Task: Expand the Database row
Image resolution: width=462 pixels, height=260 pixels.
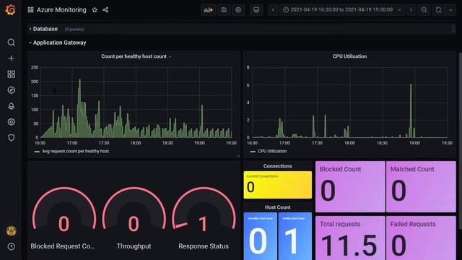Action: click(x=43, y=29)
